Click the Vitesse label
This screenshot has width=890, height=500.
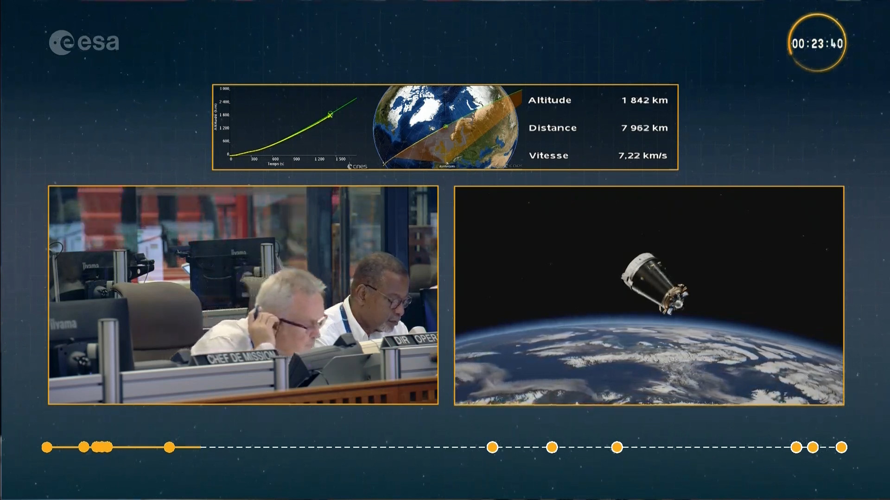click(x=548, y=156)
